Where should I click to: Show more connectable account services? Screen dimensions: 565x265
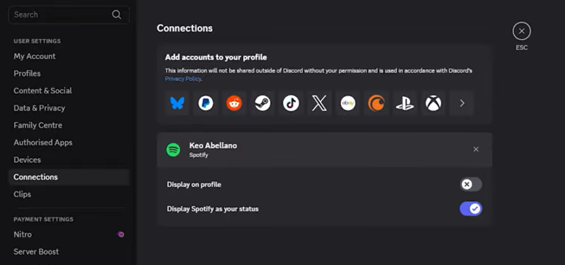point(462,104)
